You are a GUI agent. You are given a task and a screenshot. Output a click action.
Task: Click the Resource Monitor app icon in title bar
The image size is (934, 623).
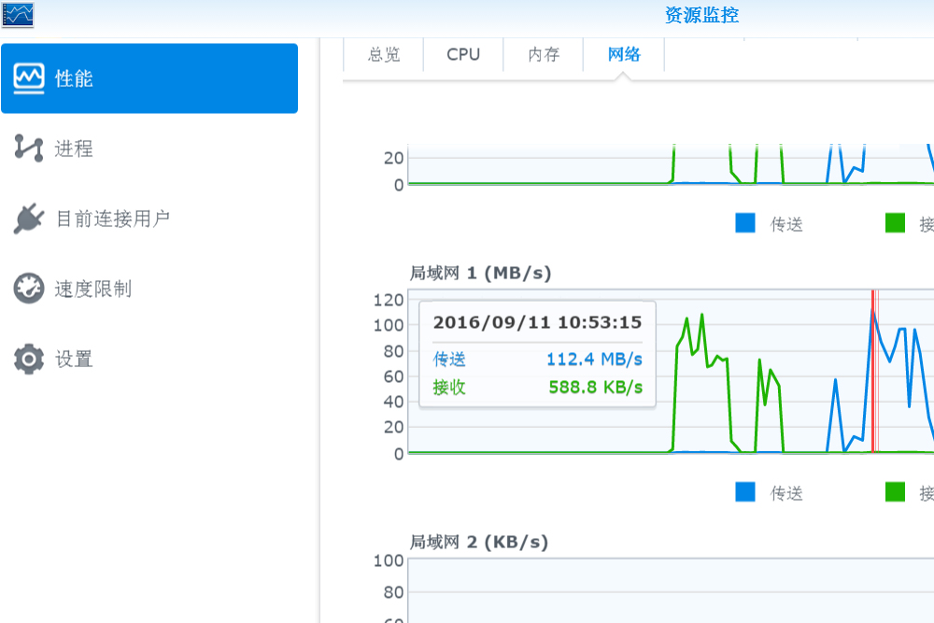click(x=17, y=15)
